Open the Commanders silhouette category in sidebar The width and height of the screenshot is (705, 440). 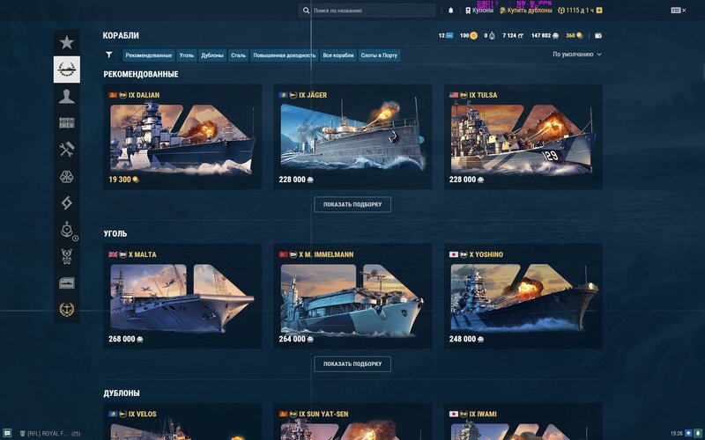click(67, 96)
